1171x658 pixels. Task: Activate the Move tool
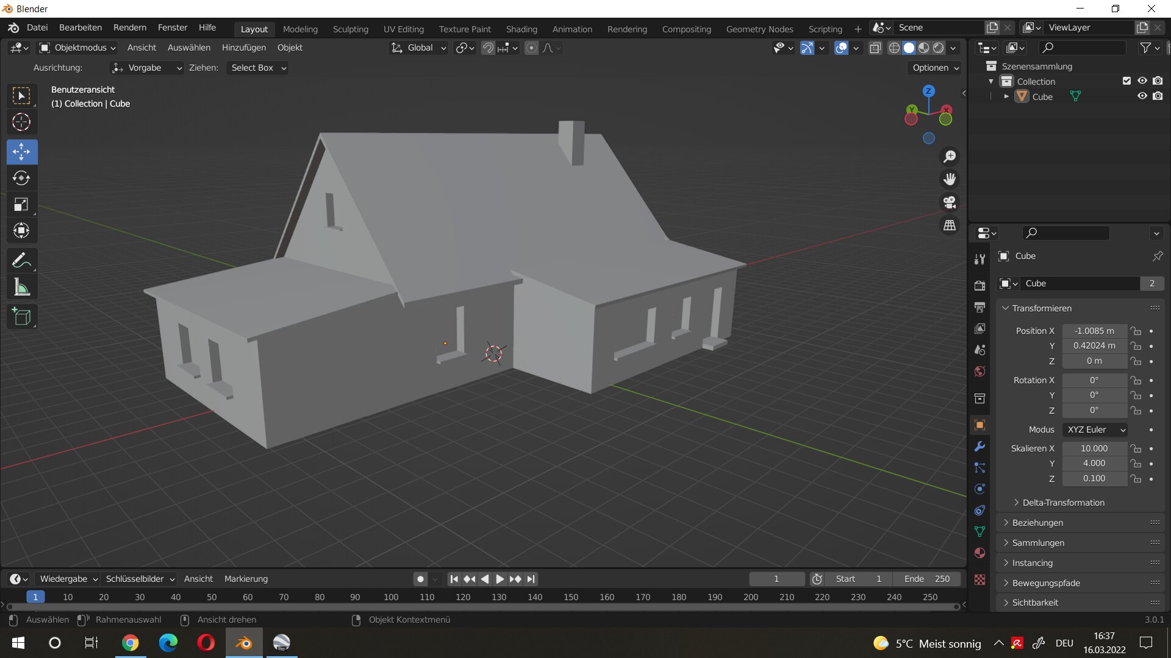(22, 152)
